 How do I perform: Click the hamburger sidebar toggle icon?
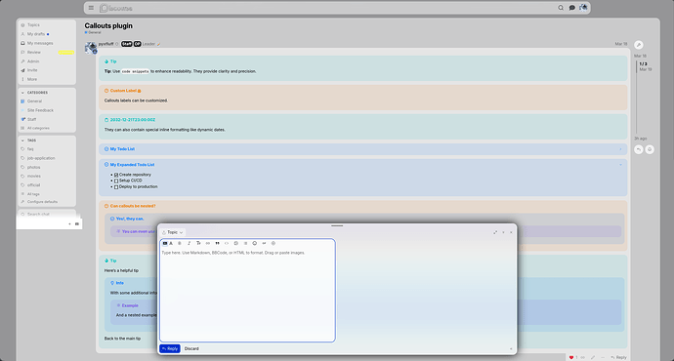click(91, 8)
